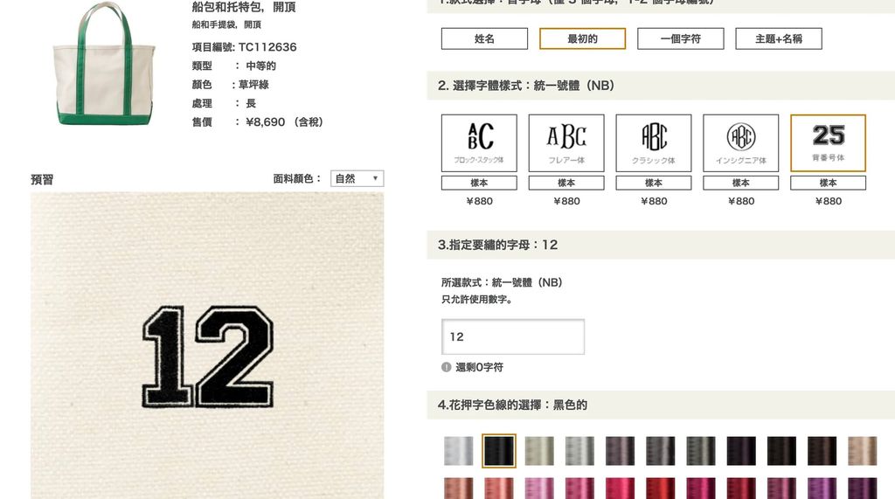This screenshot has height=499, width=895.
Task: Select the 最初的 style option
Action: (x=583, y=38)
